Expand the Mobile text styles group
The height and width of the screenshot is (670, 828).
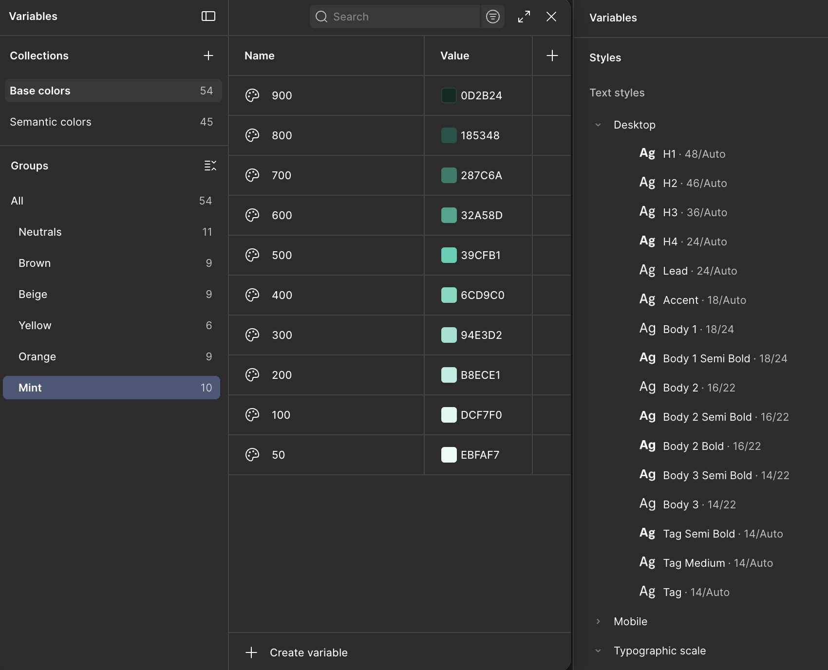598,621
